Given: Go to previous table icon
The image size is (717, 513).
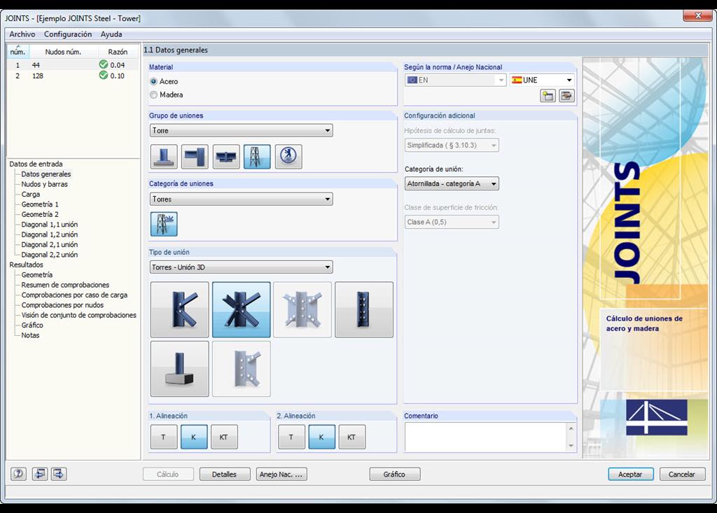Looking at the screenshot, I should [x=40, y=474].
